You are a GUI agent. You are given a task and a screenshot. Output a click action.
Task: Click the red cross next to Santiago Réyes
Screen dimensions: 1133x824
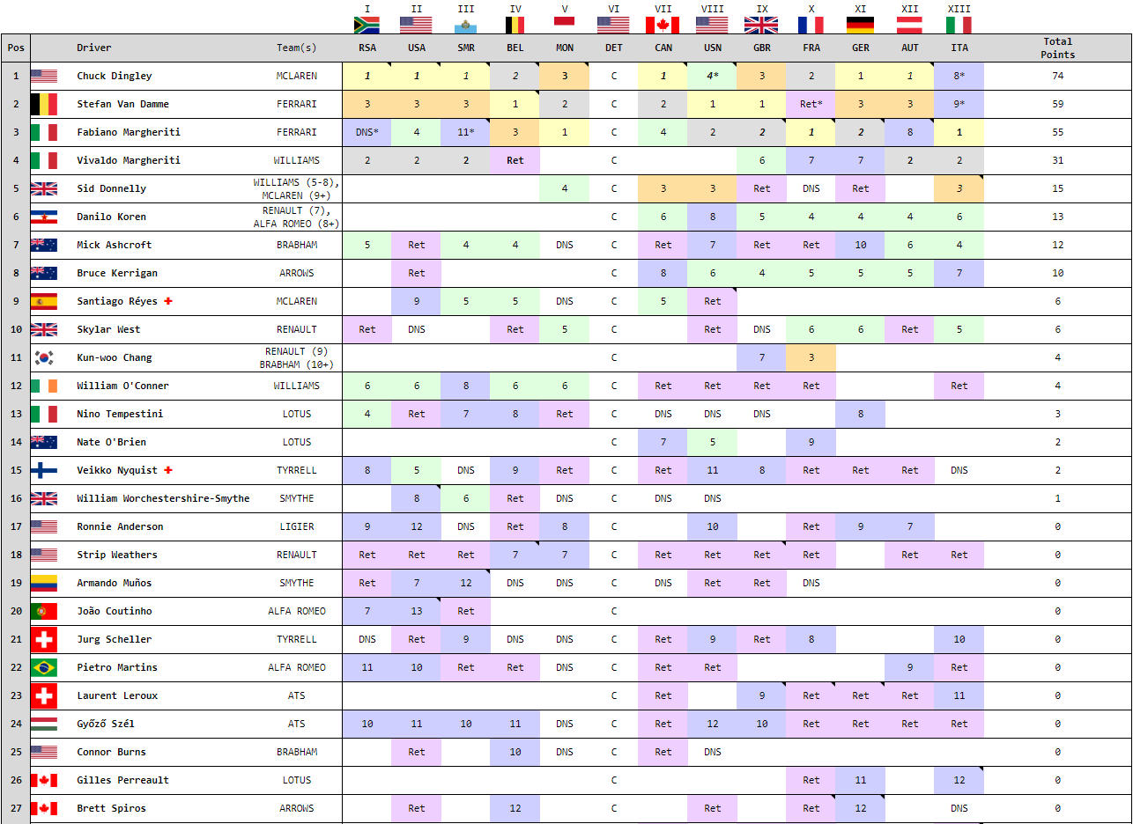[167, 301]
